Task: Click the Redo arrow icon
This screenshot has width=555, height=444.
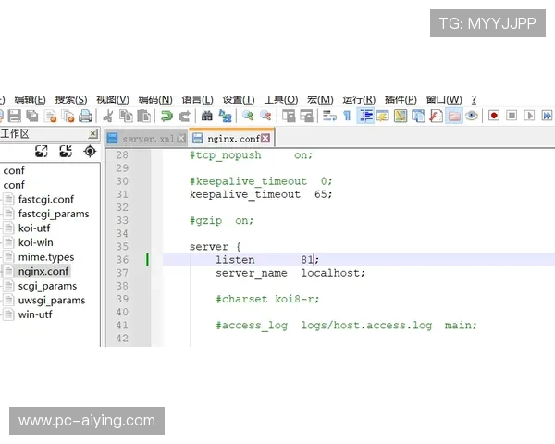Action: pos(184,116)
